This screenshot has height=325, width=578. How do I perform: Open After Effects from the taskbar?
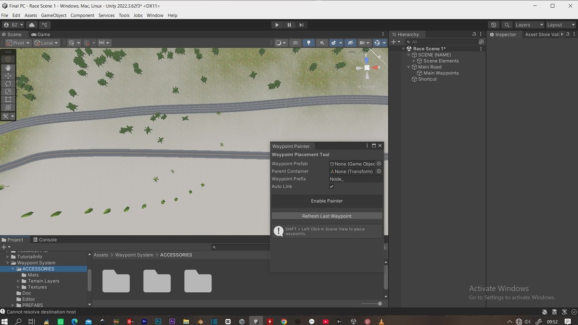pos(172,321)
